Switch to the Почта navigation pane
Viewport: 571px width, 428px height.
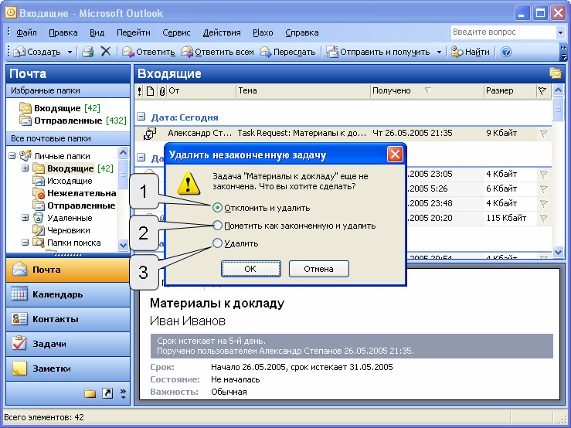(x=68, y=270)
